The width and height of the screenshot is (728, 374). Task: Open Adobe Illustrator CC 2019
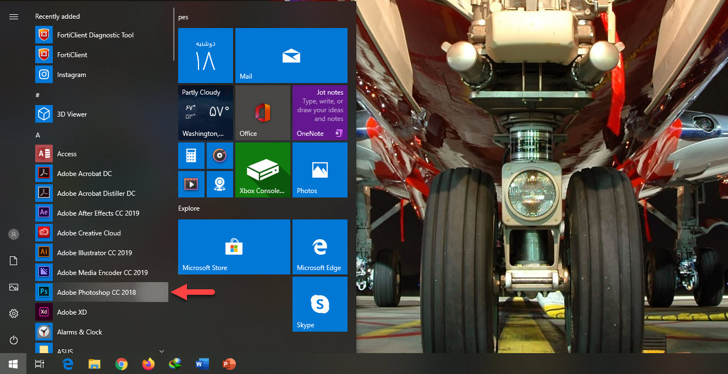point(94,253)
